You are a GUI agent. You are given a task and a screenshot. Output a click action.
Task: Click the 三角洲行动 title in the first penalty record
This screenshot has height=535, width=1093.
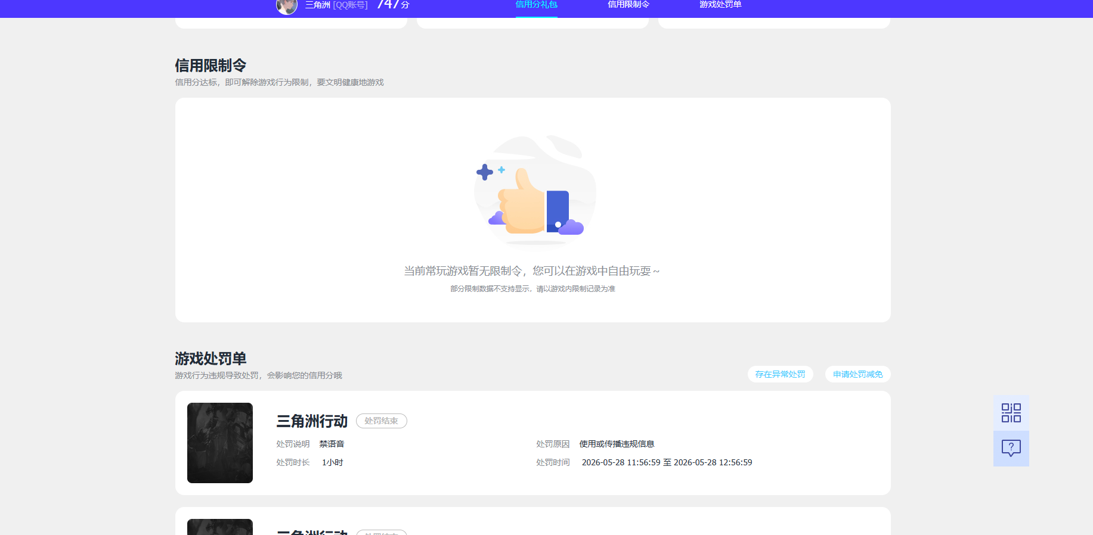312,421
